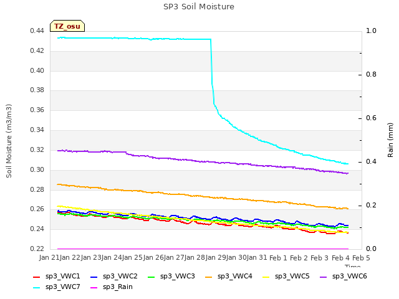The image size is (399, 299).
Task: Click the purple sp3_VWC6 legend swatch
Action: pyautogui.click(x=324, y=277)
